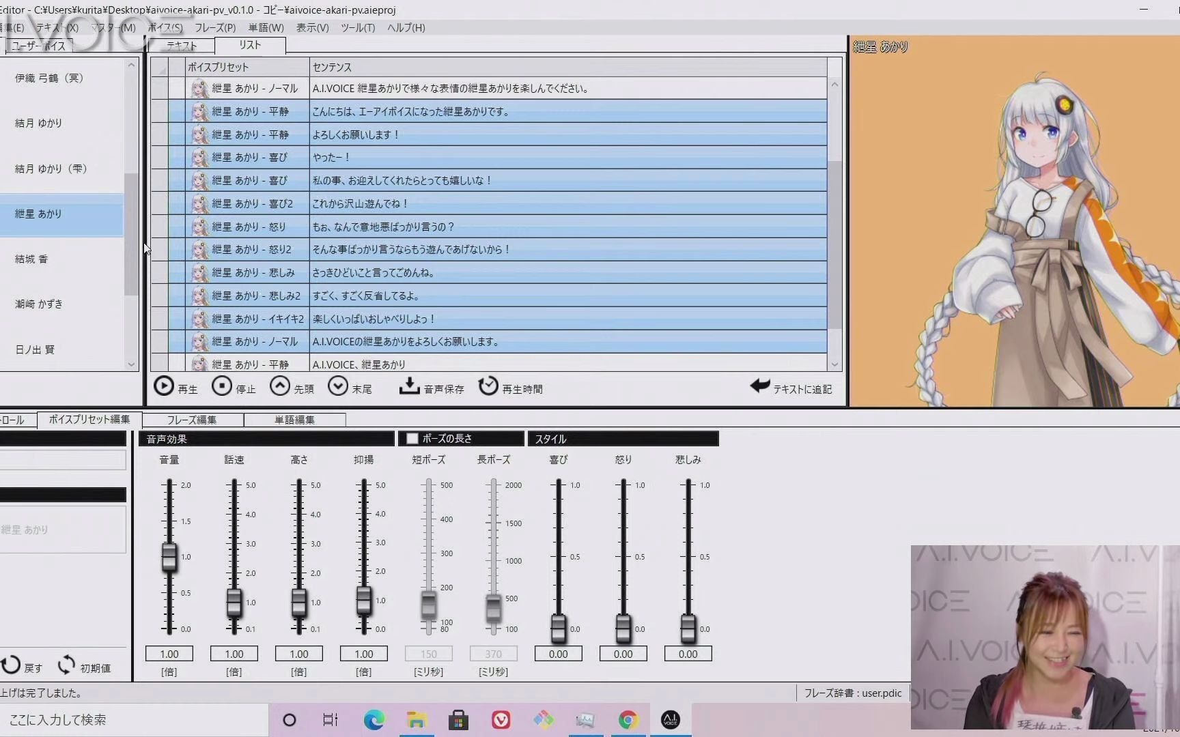Click avatar icon in 怒り2 row
The height and width of the screenshot is (737, 1180).
[x=199, y=250]
